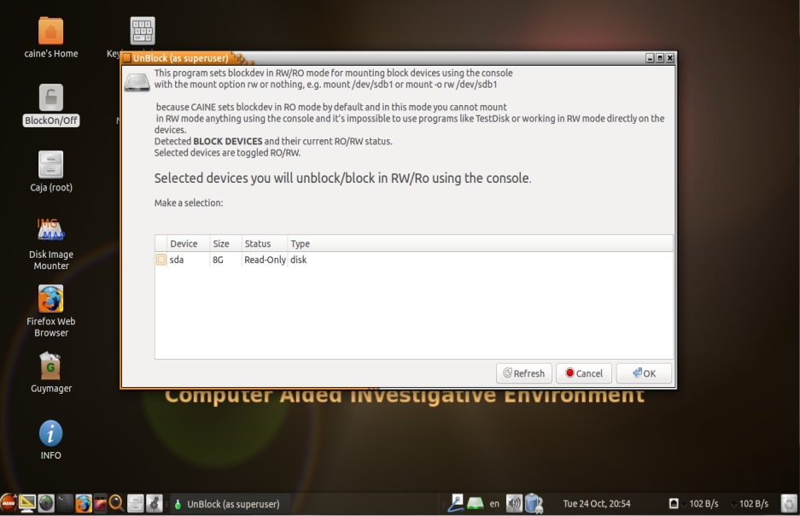Open the volume speaker tray icon

pos(514,503)
